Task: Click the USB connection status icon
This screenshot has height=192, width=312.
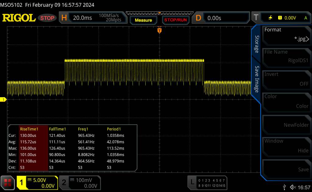Action: click(x=284, y=187)
